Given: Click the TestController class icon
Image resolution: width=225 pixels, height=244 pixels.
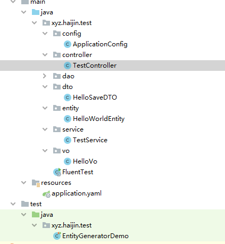Looking at the screenshot, I should coord(68,66).
